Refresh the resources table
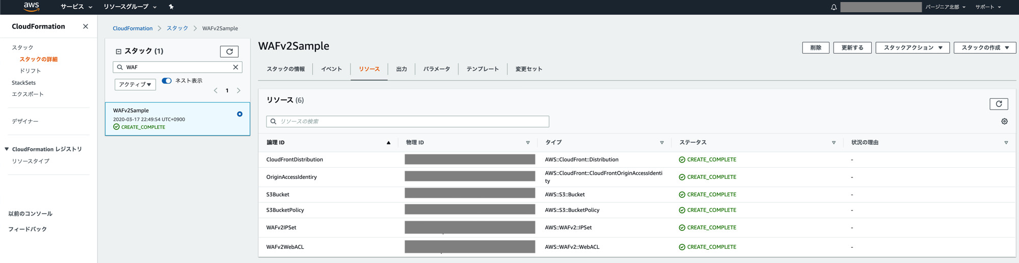Viewport: 1019px width, 263px height. (x=999, y=104)
